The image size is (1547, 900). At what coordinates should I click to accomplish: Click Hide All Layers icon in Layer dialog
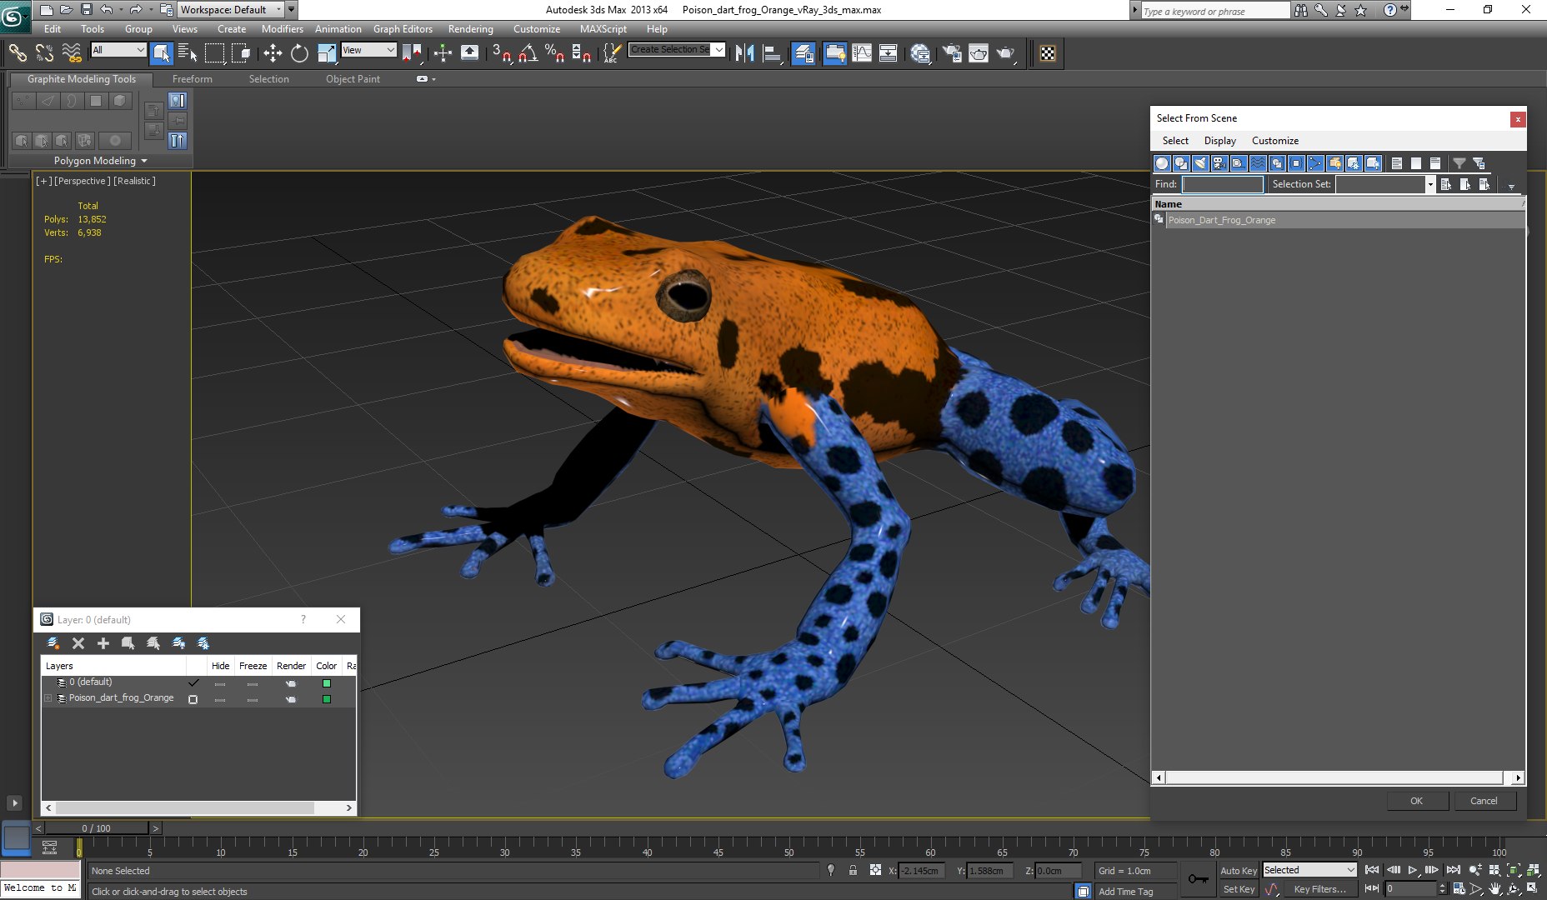point(178,643)
